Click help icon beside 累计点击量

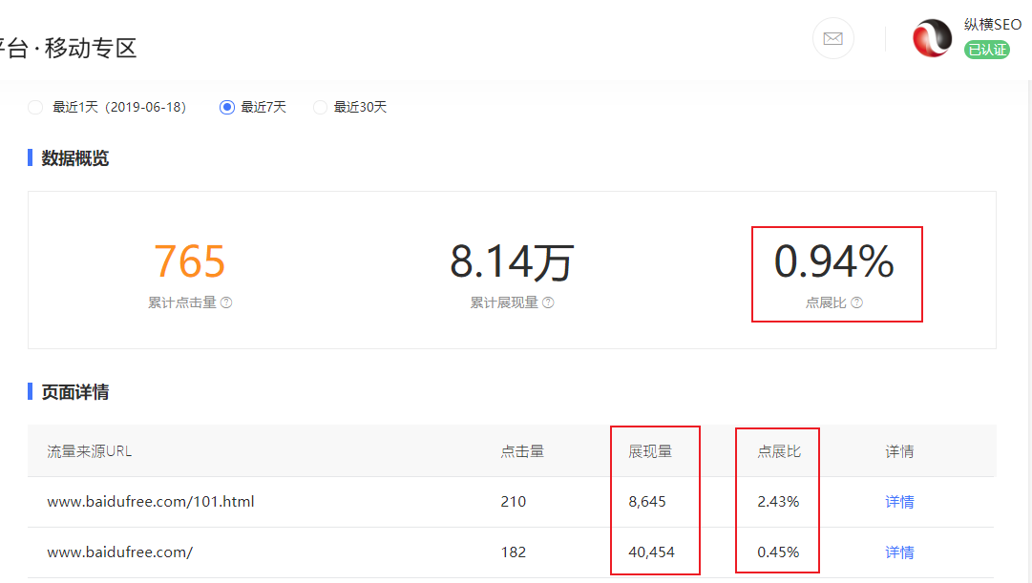(226, 302)
